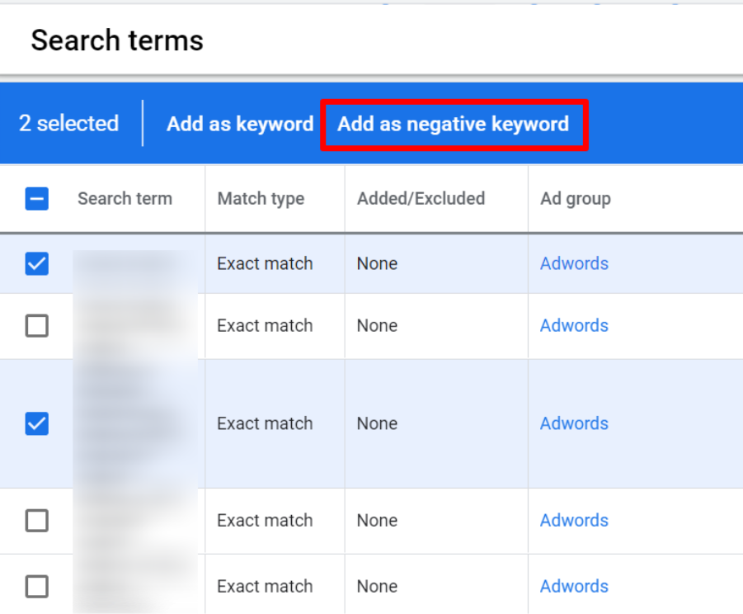The image size is (743, 614).
Task: Open the Adwords link in the first row
Action: click(574, 263)
